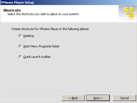Viewport: 137px width, 103px height.
Task: Click the bold Shortcuts heading
Action: tap(12, 10)
